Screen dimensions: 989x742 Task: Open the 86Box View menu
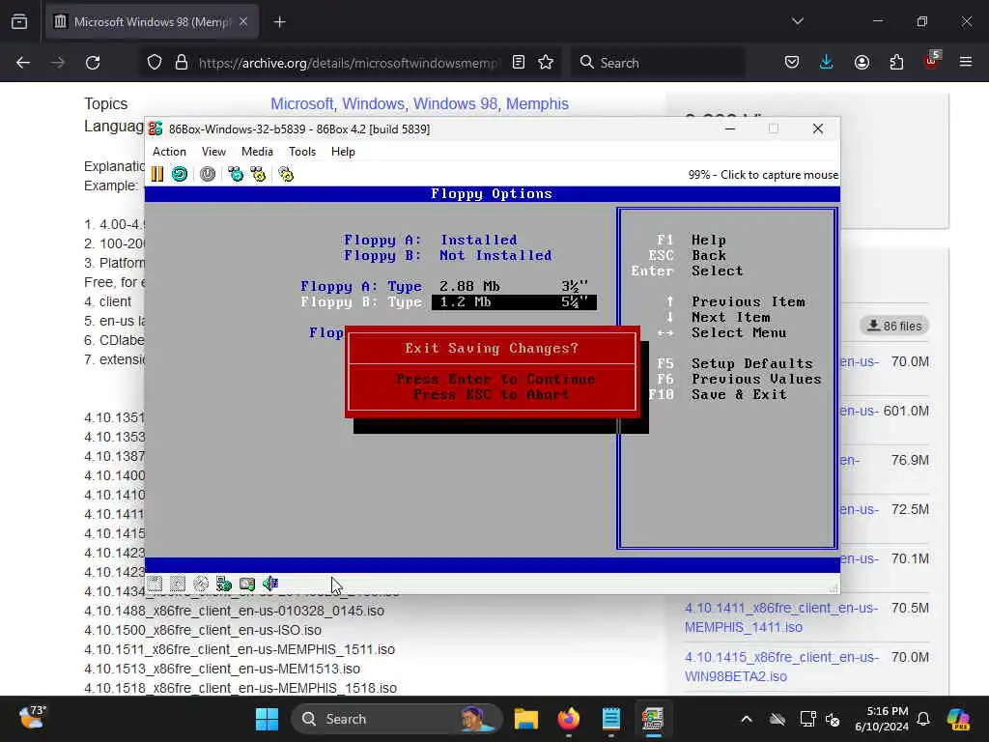(213, 152)
